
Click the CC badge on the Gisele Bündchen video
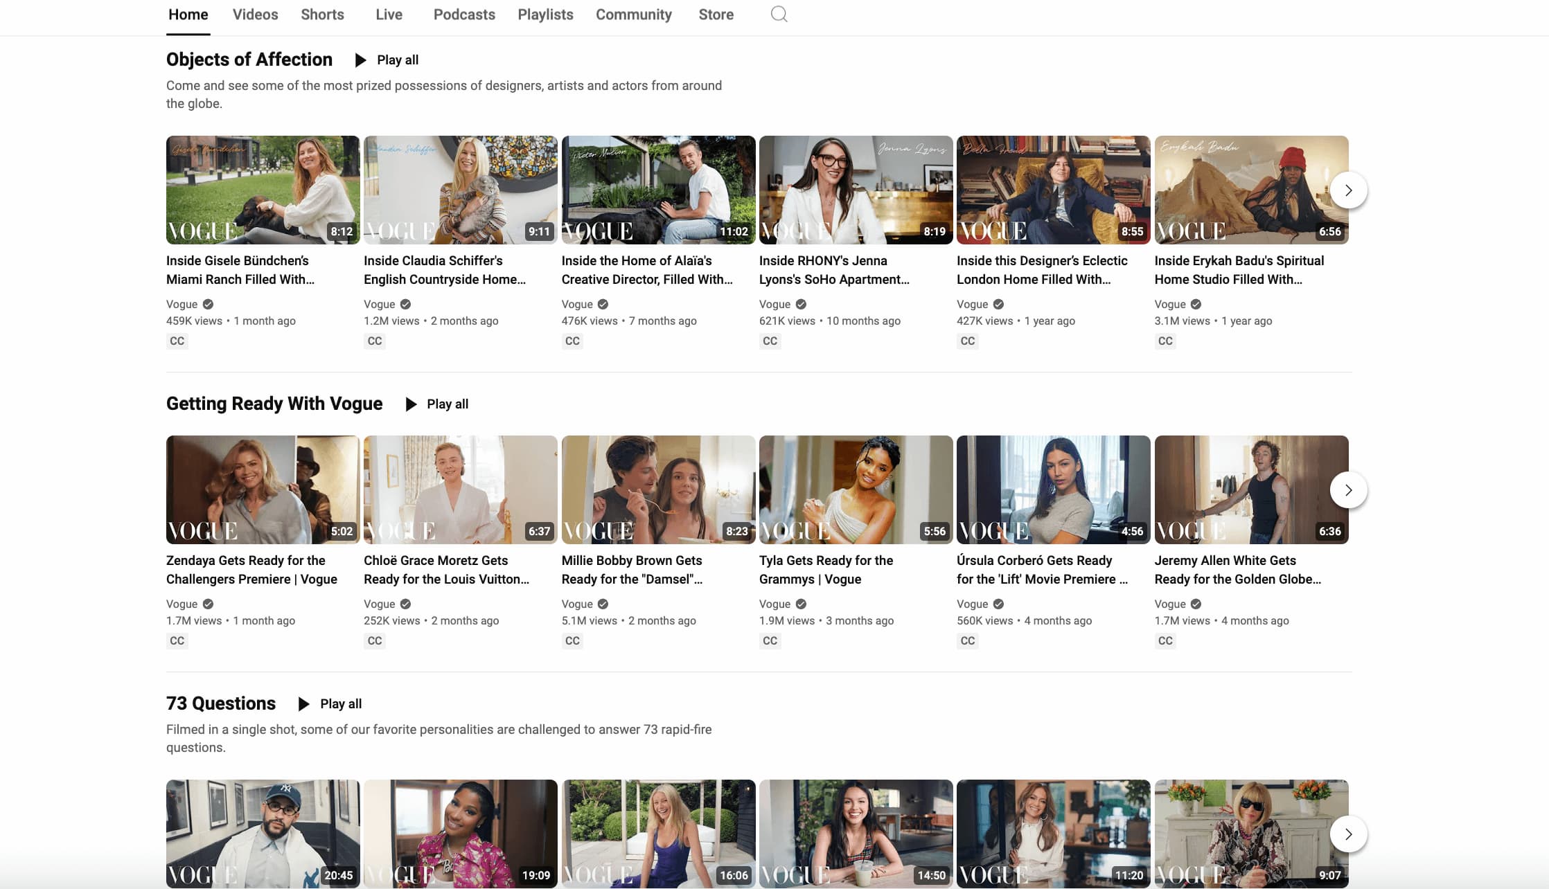tap(177, 341)
